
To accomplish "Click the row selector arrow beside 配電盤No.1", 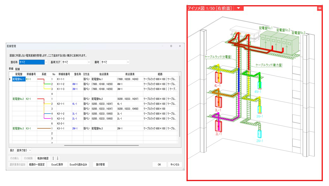I will [10, 79].
